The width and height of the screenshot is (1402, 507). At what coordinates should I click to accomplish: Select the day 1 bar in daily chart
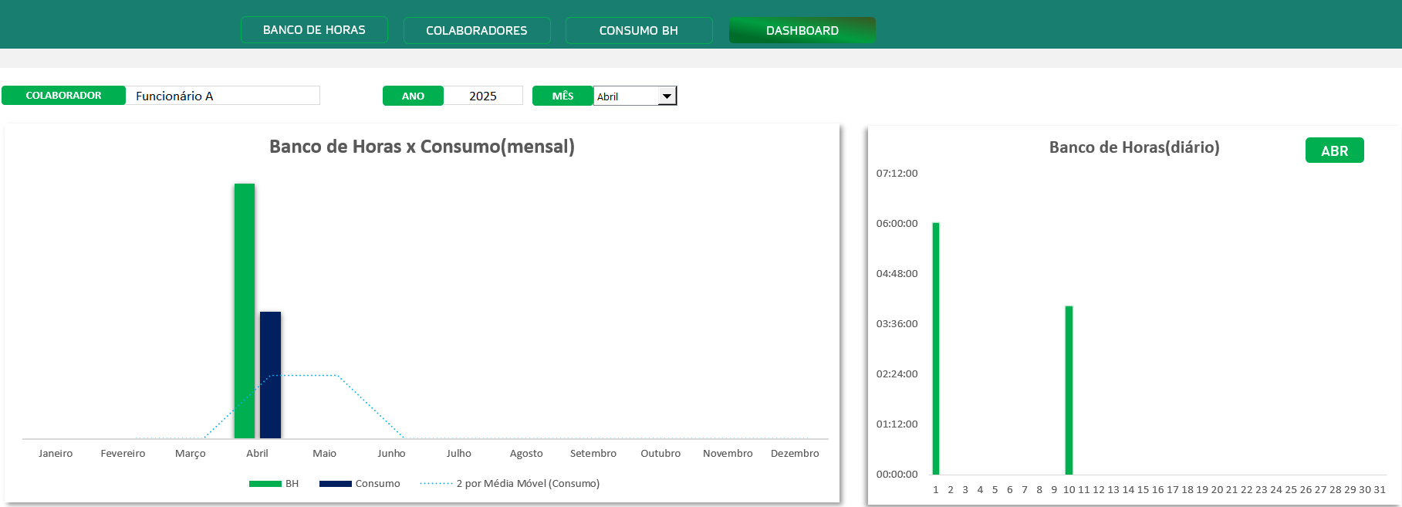pyautogui.click(x=936, y=348)
